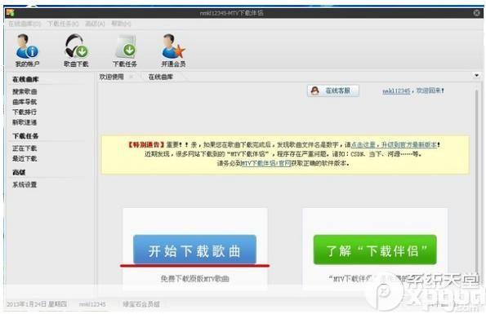This screenshot has width=486, height=314.
Task: Select 搜索歌曲 in the sidebar
Action: [25, 91]
